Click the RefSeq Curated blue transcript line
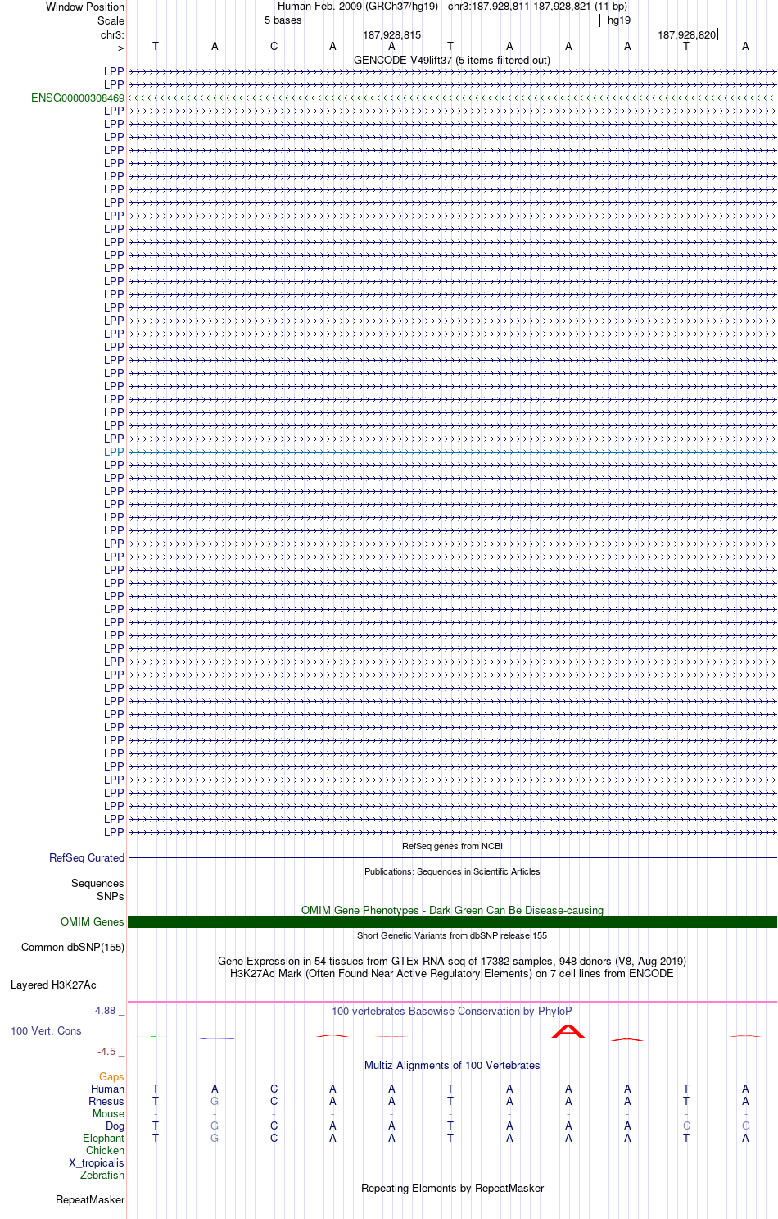The width and height of the screenshot is (778, 1219). coord(452,858)
